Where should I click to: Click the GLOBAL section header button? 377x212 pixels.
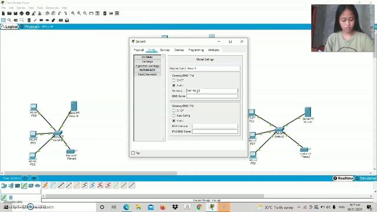click(147, 57)
